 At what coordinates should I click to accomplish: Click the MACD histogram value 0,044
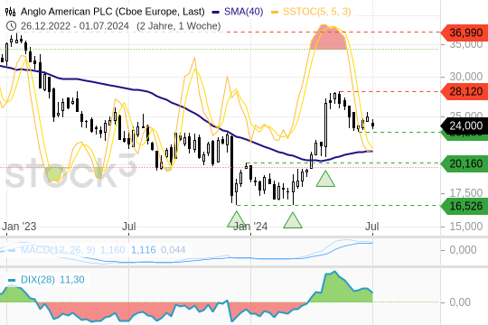pos(173,250)
